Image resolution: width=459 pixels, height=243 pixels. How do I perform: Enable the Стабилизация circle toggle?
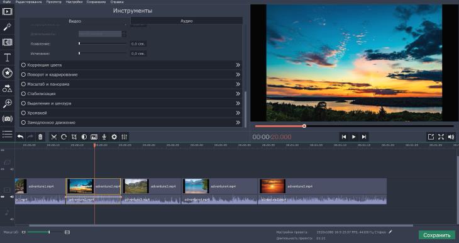click(23, 94)
